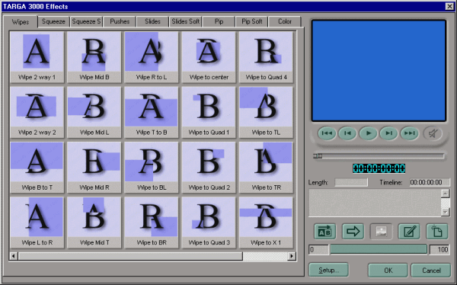This screenshot has height=285, width=457.
Task: Open the Pip Soft tab
Action: pos(252,21)
